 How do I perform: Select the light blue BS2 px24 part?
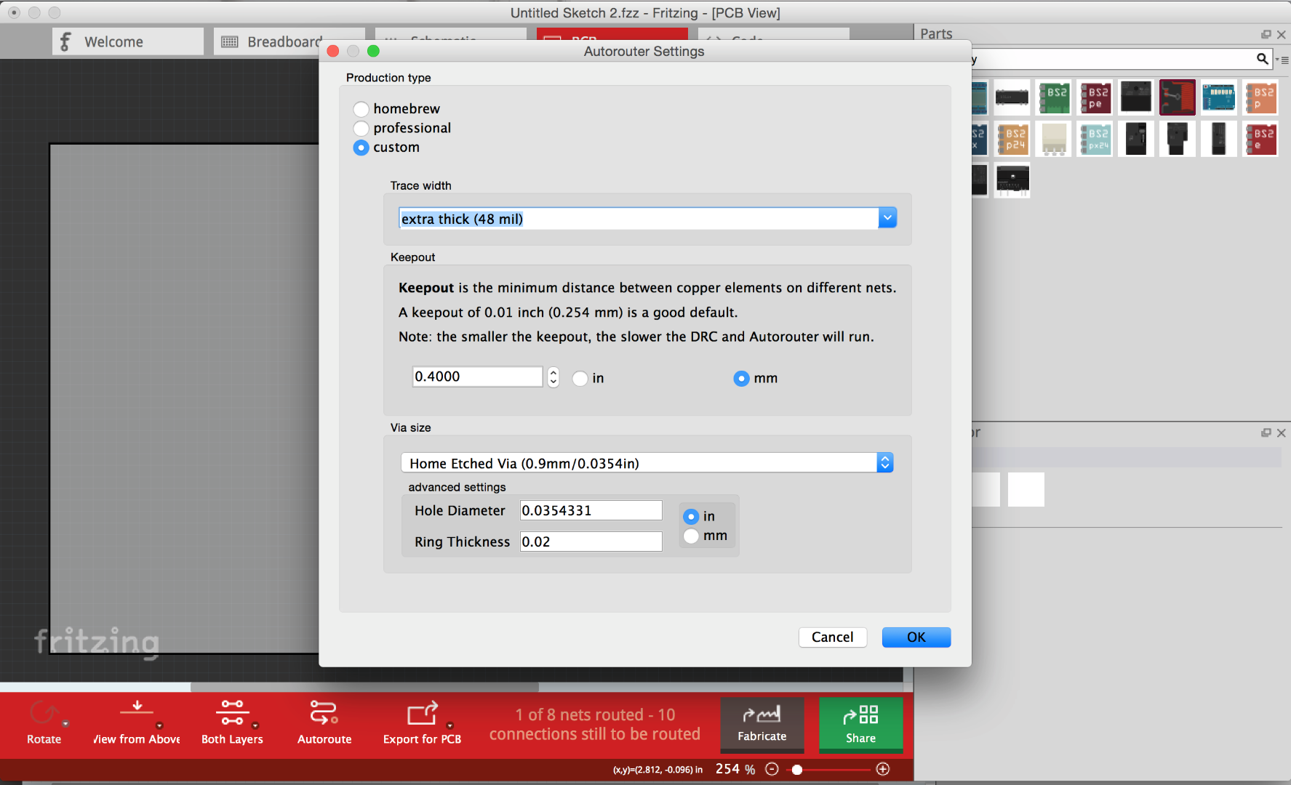tap(1095, 139)
